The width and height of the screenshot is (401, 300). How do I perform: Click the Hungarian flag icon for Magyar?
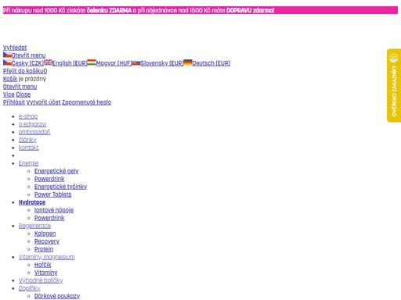[x=92, y=62]
